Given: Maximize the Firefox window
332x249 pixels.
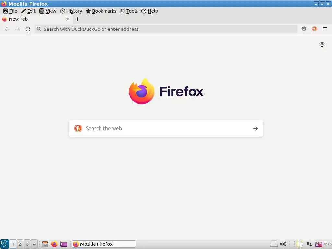Looking at the screenshot, I should (322, 4).
